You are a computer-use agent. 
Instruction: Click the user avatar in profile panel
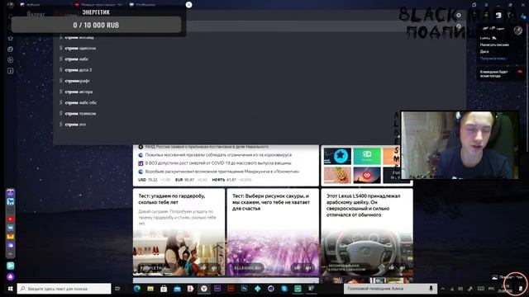(518, 31)
